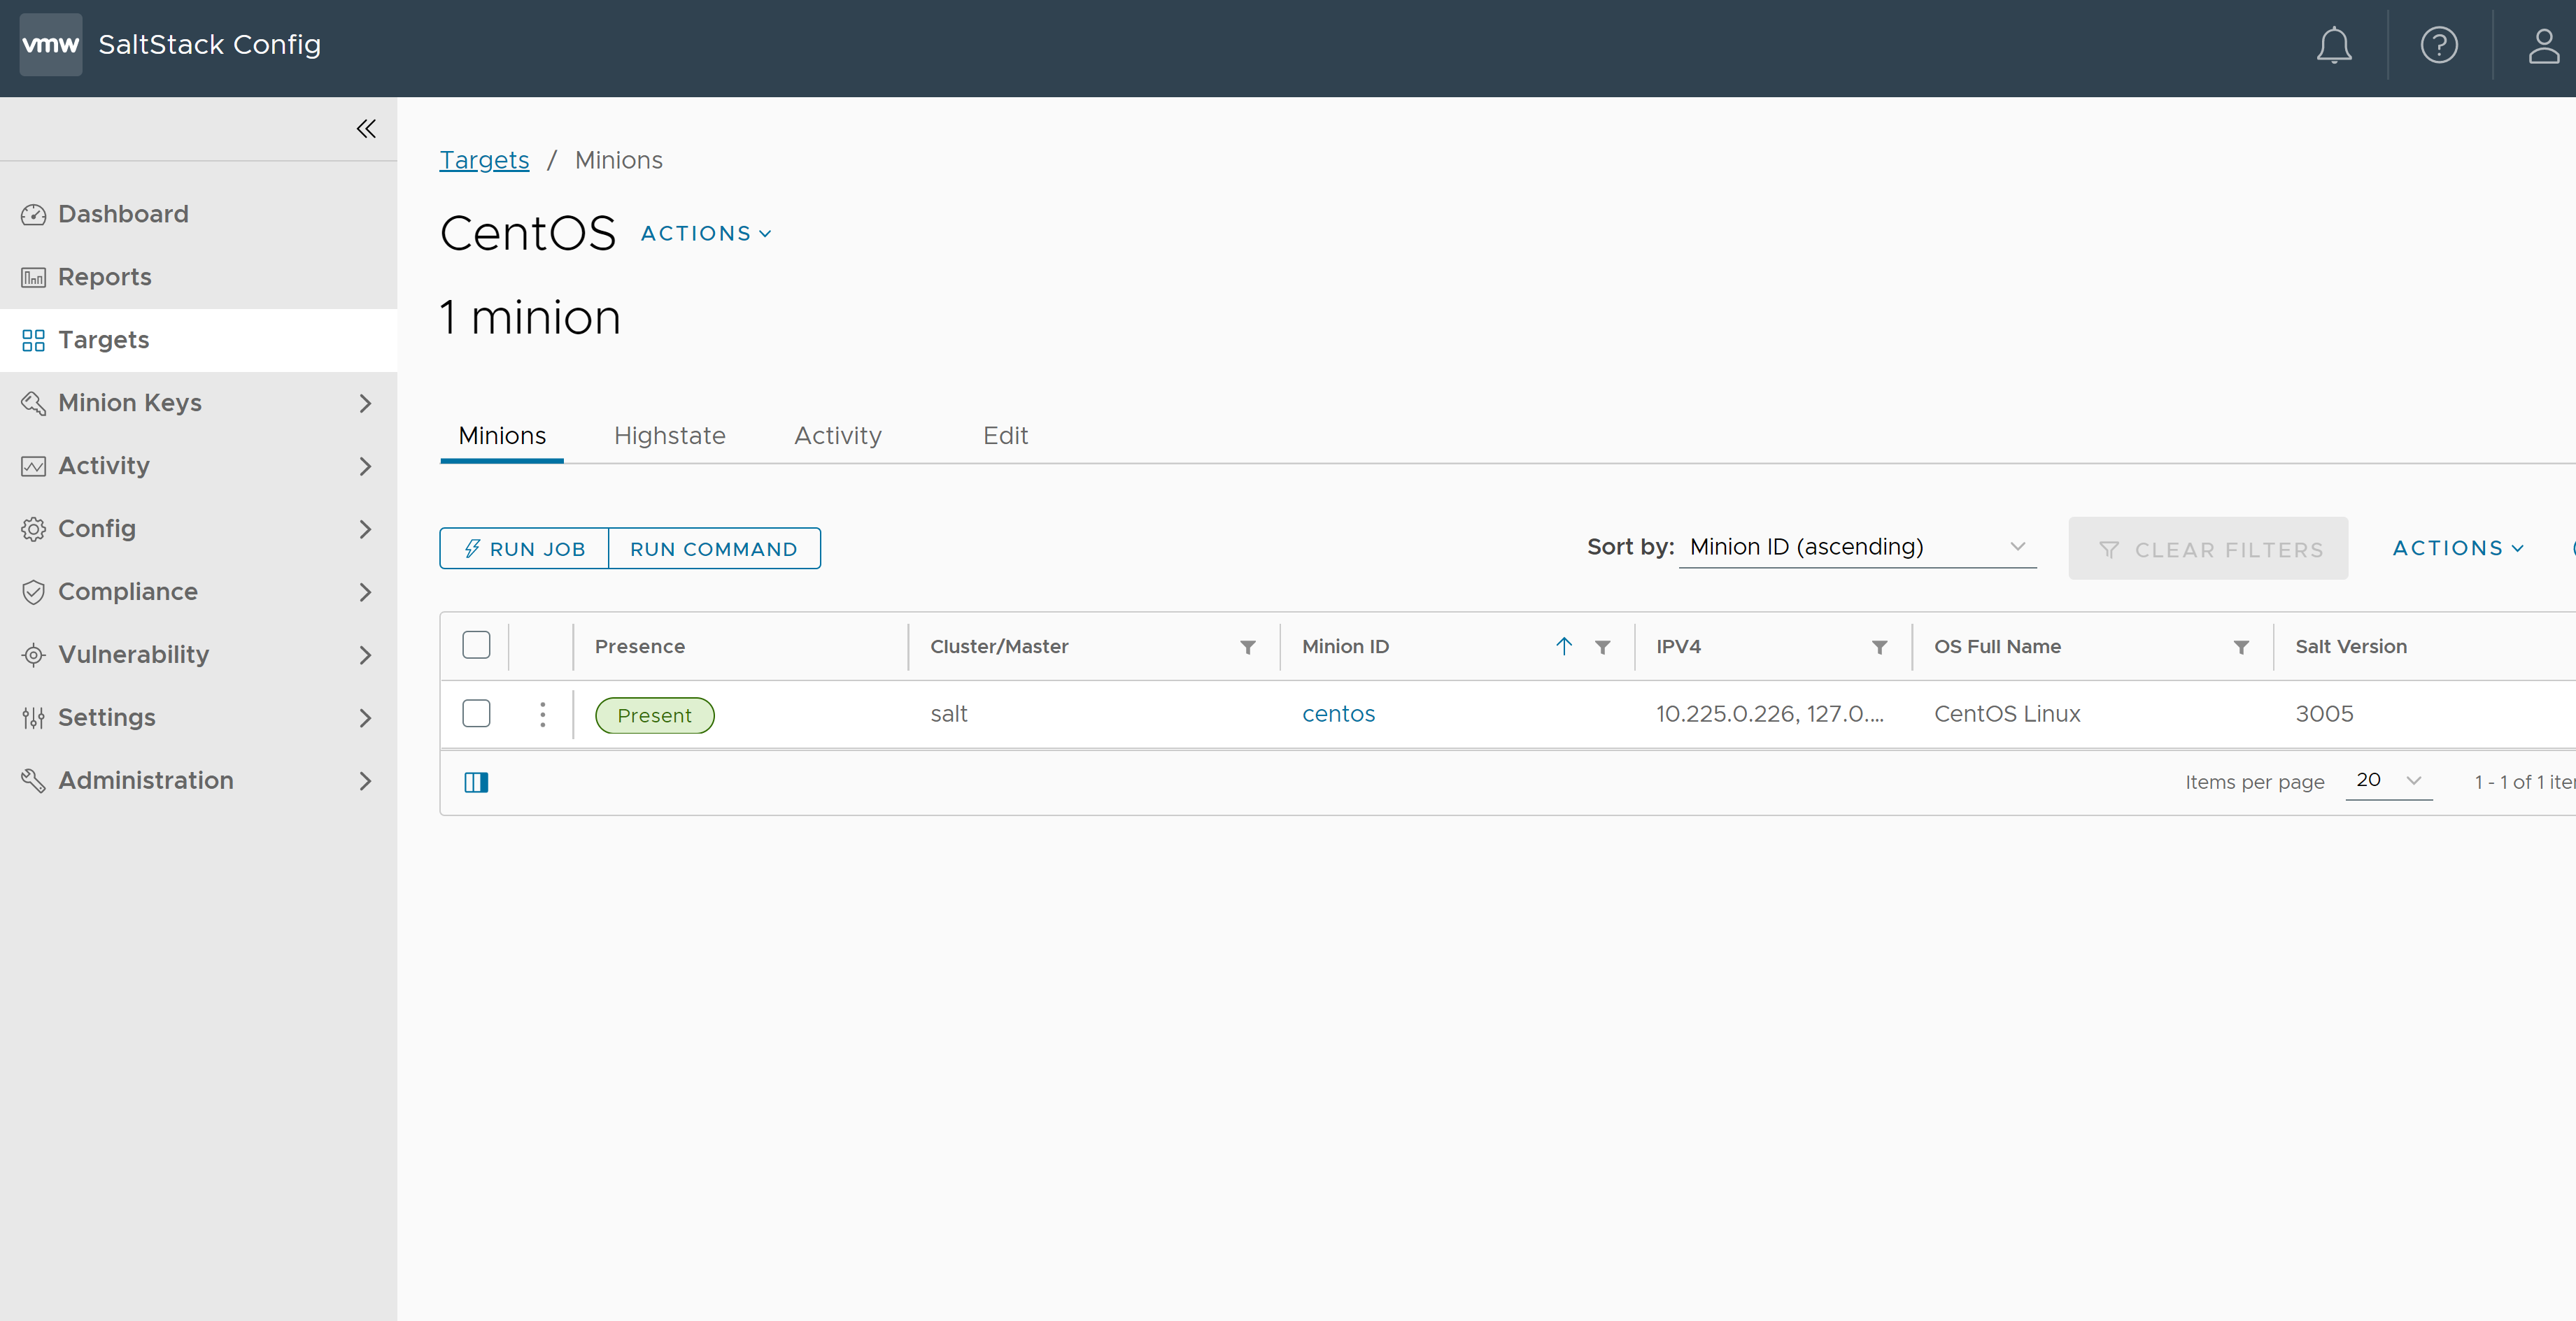This screenshot has width=2576, height=1321.
Task: Expand the ACTIONS dropdown menu
Action: [705, 233]
